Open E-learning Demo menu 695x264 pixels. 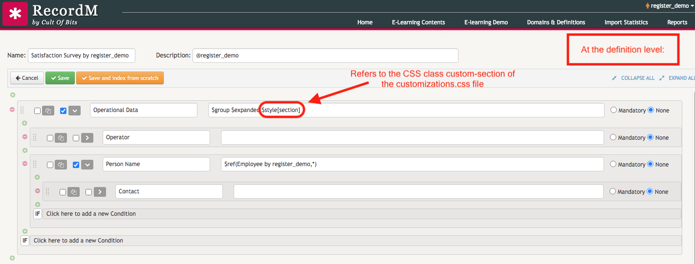point(486,22)
